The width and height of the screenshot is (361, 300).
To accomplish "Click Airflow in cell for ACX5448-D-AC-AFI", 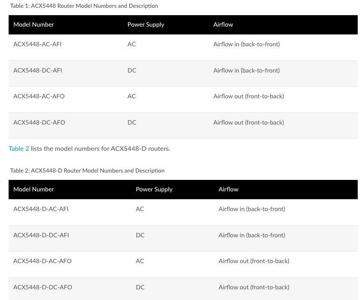I will (x=252, y=209).
